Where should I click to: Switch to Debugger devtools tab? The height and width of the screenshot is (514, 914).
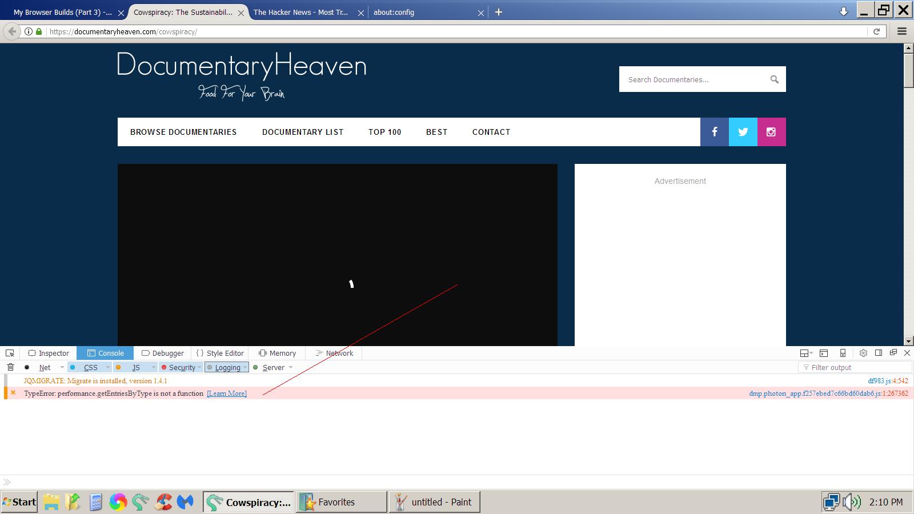[163, 353]
